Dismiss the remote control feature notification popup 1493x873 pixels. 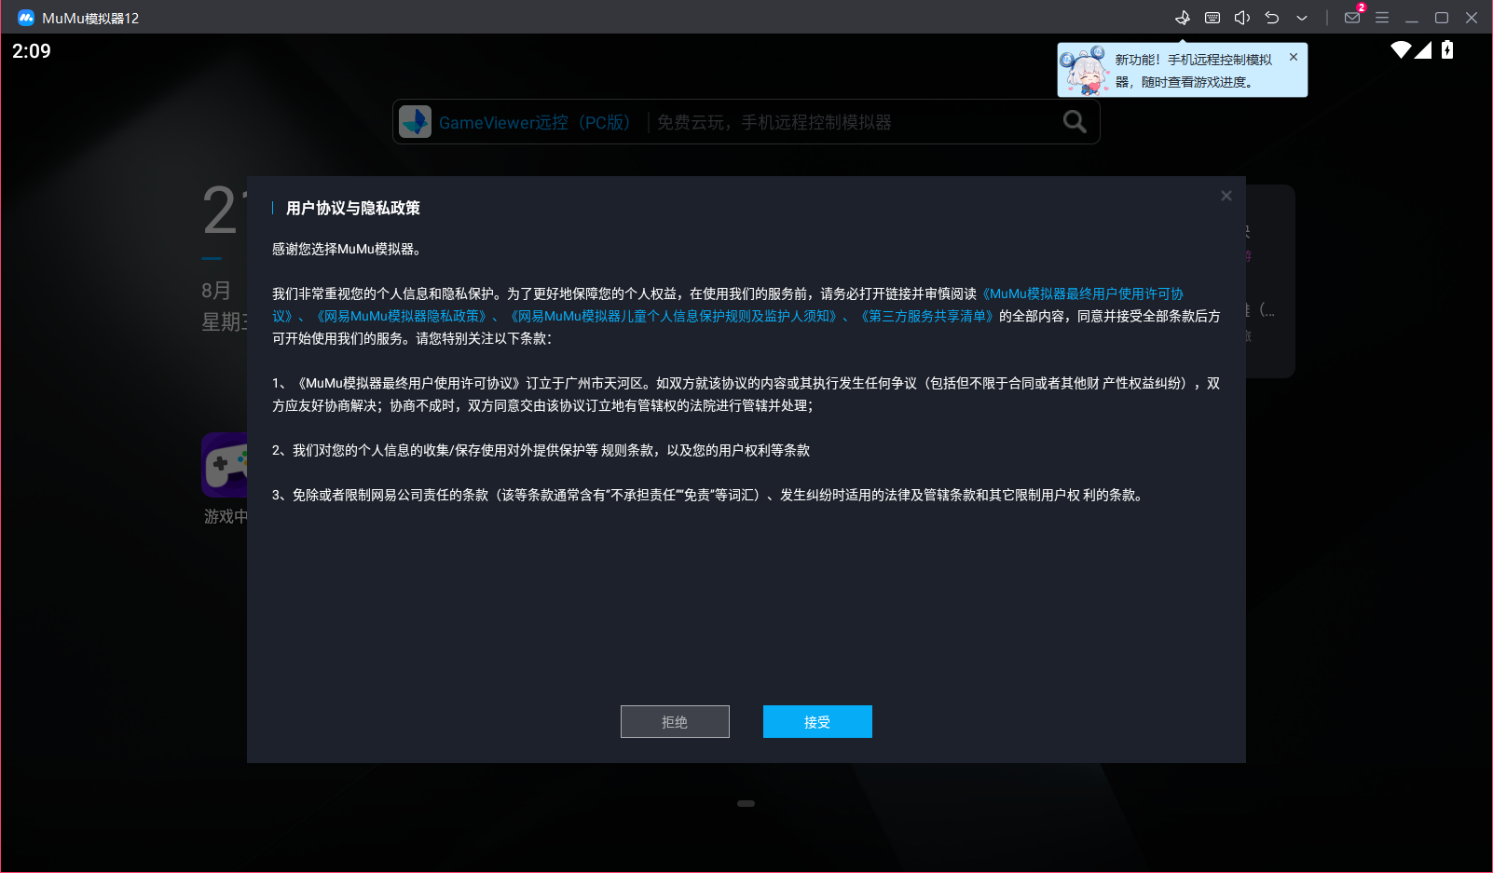pos(1293,56)
